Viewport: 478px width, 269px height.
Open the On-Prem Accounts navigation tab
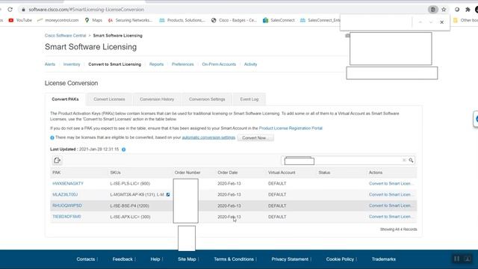(219, 64)
